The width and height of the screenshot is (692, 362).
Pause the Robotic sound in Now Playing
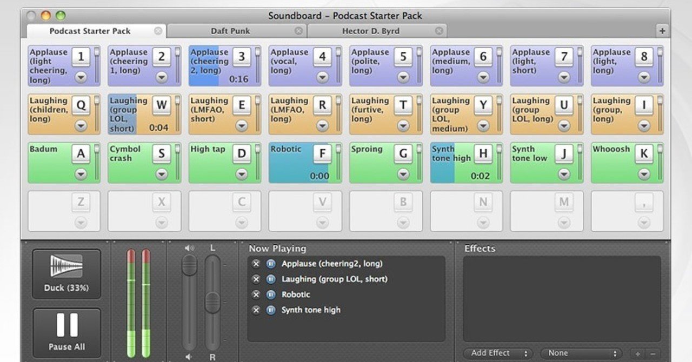[271, 294]
